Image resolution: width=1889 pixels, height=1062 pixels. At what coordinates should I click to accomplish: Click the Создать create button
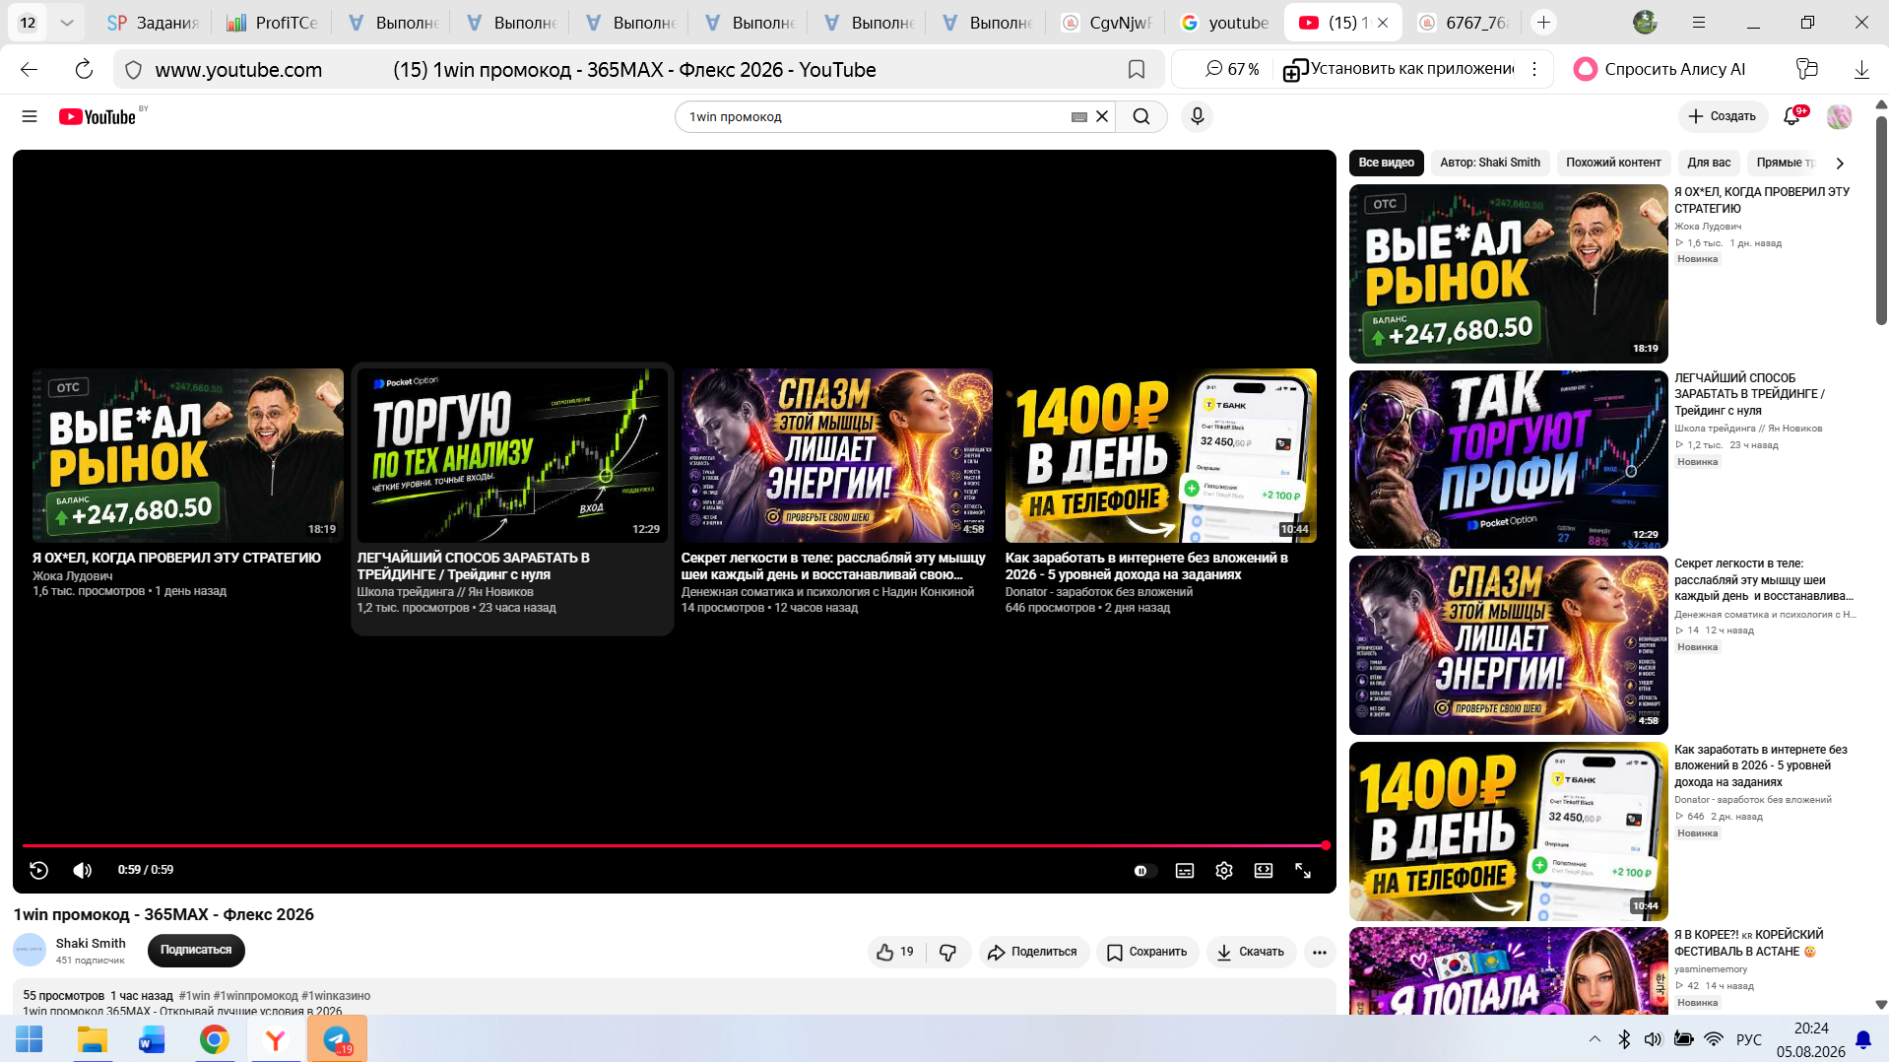click(x=1723, y=116)
